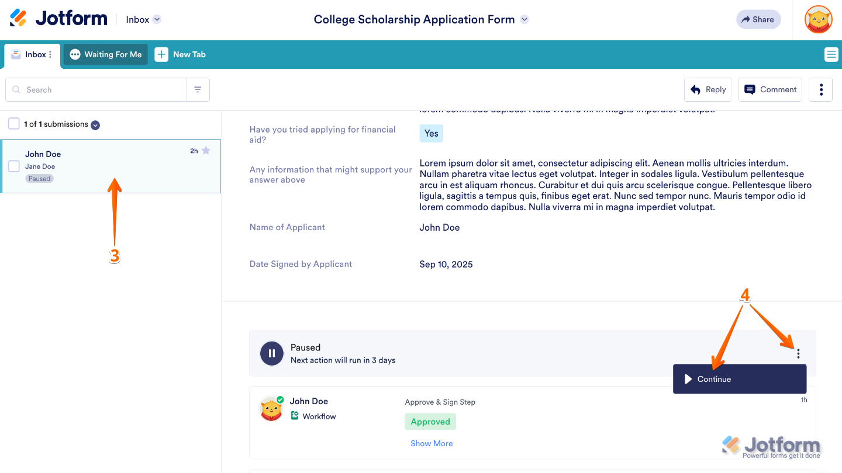Check the select-all submissions checkbox

(13, 124)
